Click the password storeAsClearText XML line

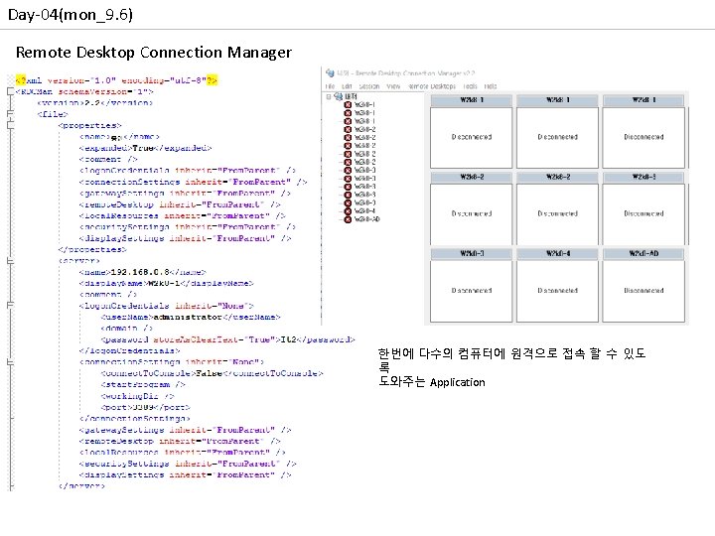pos(227,339)
